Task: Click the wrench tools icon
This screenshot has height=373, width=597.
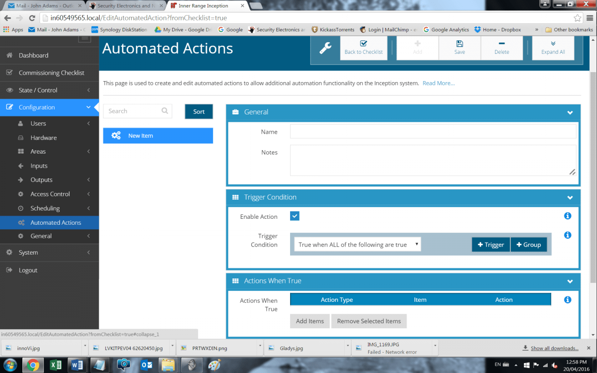Action: 325,48
